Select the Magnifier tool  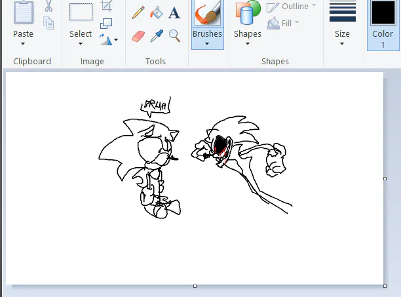174,36
